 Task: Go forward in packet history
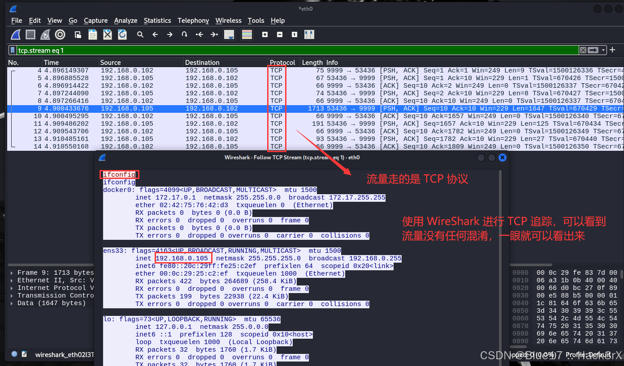point(170,34)
